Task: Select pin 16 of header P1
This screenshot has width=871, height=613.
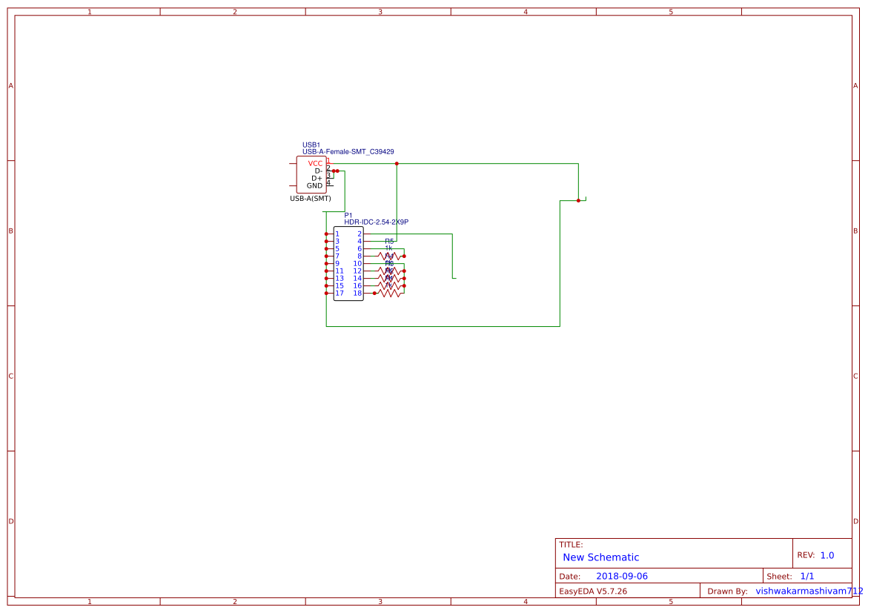Action: [x=357, y=286]
